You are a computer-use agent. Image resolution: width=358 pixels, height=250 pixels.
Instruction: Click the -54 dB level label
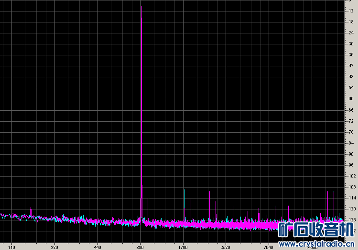tap(351, 88)
